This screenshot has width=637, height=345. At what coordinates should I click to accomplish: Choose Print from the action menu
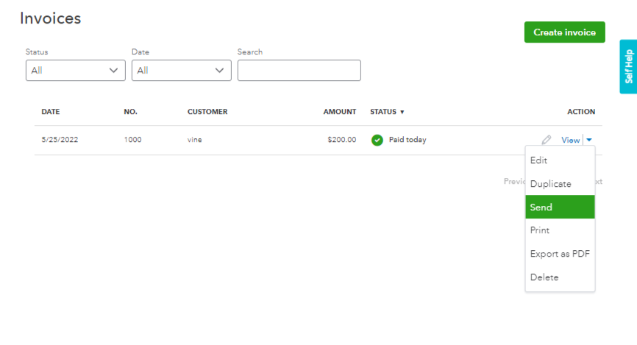tap(540, 230)
